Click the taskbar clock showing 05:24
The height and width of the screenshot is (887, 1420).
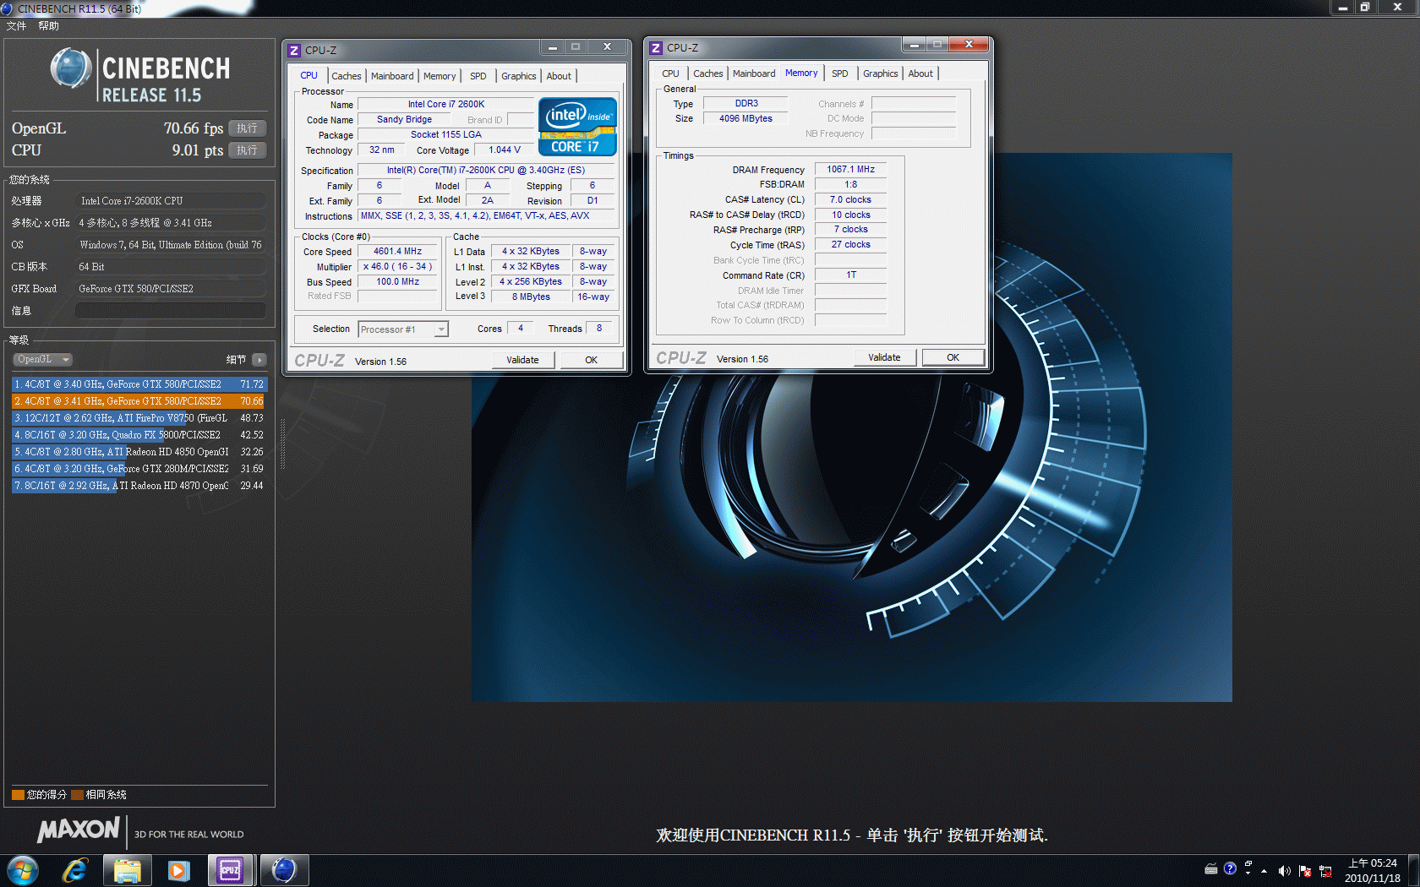[x=1373, y=871]
